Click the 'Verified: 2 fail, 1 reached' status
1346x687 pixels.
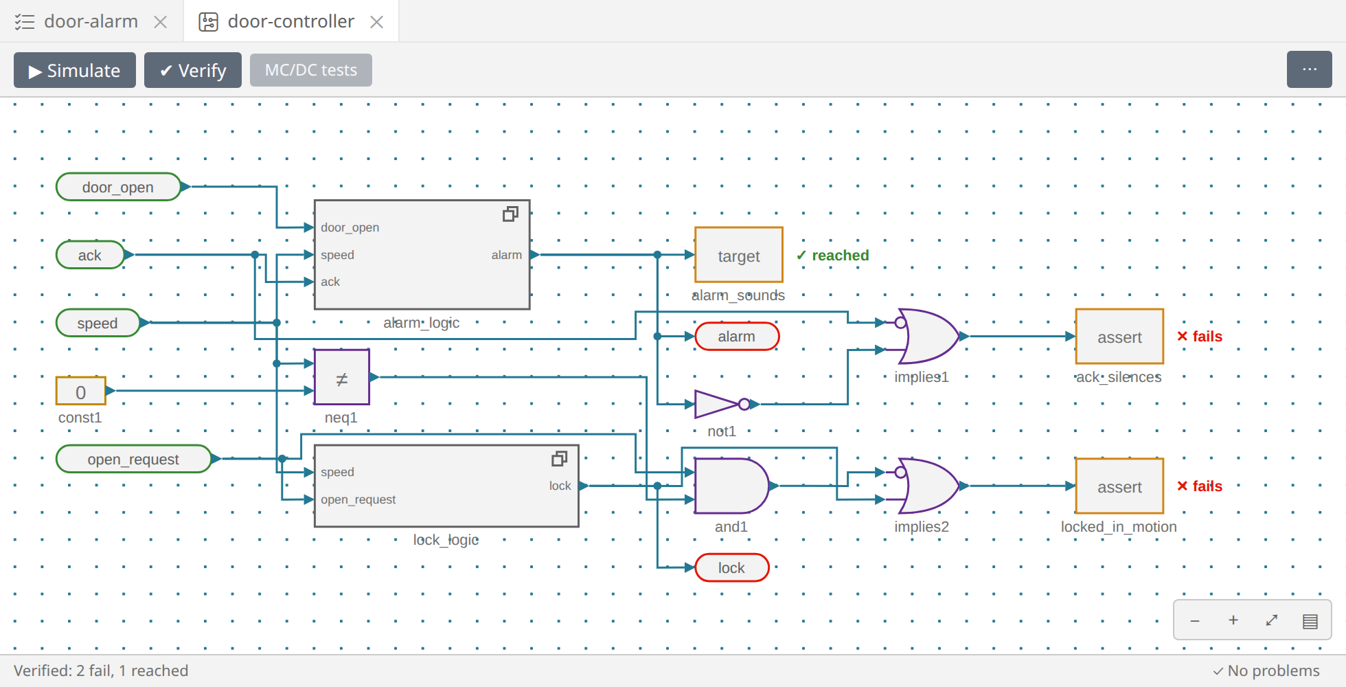[101, 671]
